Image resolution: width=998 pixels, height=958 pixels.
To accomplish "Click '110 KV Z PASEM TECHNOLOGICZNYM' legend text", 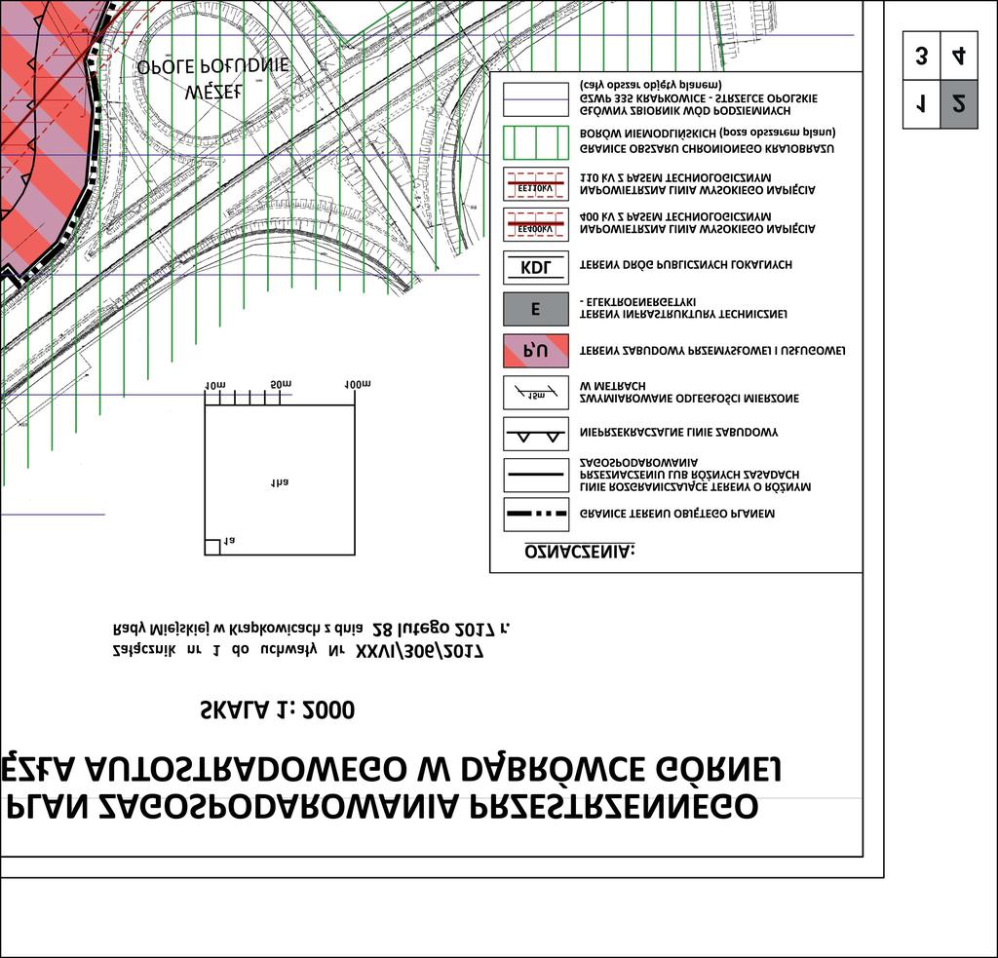I will pyautogui.click(x=675, y=178).
